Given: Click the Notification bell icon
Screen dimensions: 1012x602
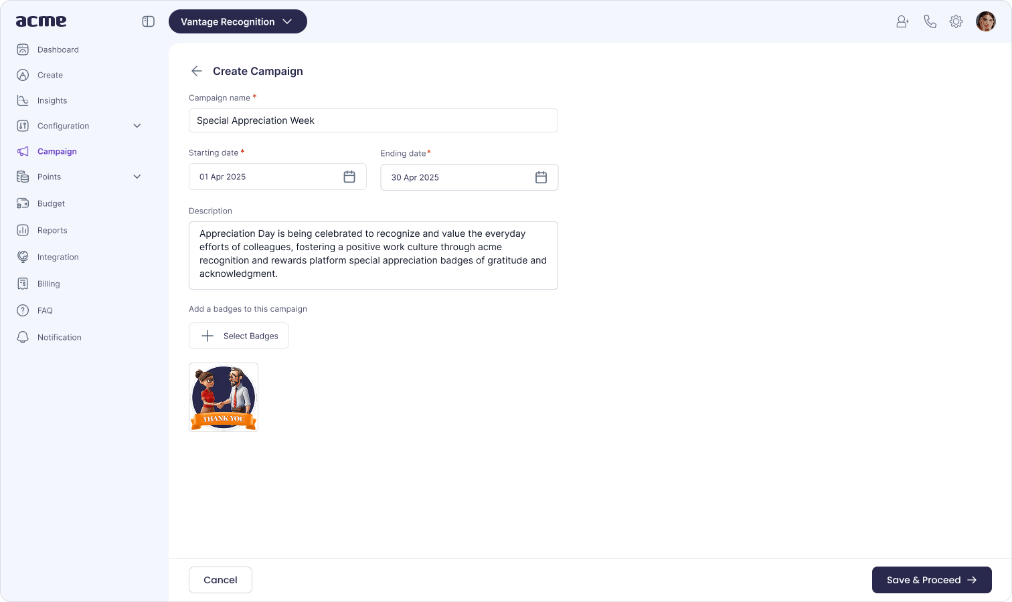Looking at the screenshot, I should point(23,337).
